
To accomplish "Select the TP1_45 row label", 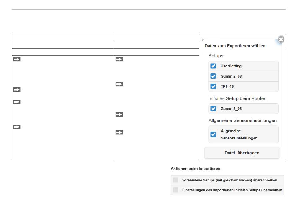I will tap(227, 87).
